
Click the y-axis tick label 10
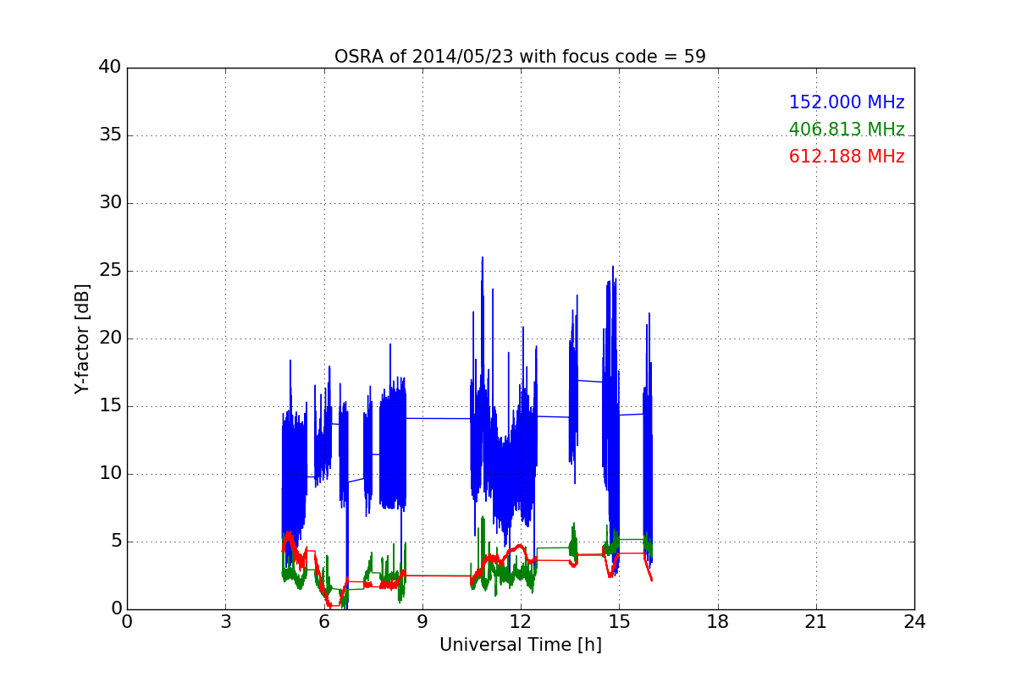(x=110, y=474)
